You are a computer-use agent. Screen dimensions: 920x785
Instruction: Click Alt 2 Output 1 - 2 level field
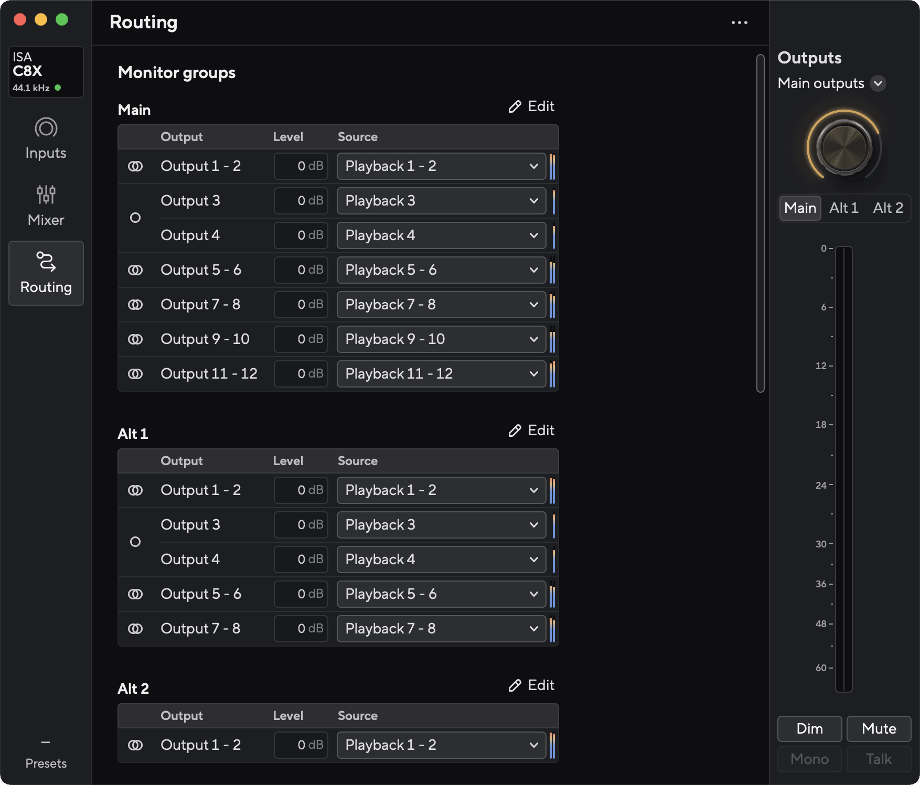coord(301,745)
